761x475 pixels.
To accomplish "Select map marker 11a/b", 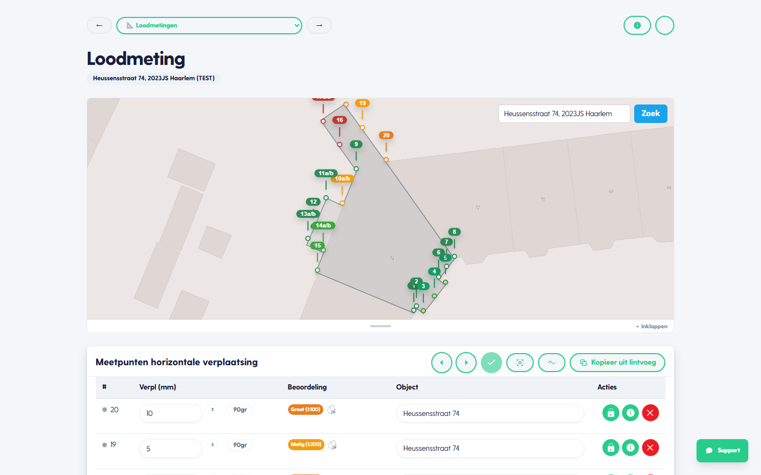I will (326, 173).
